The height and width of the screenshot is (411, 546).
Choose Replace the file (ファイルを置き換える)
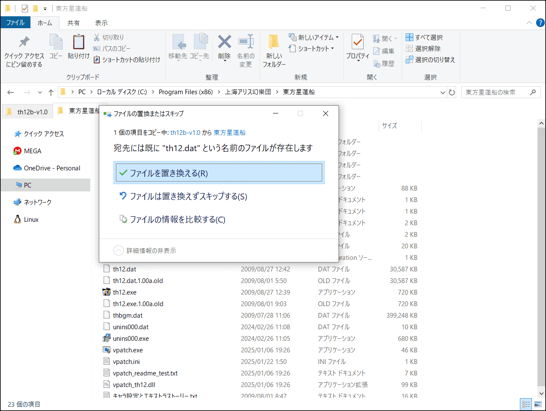tap(219, 173)
